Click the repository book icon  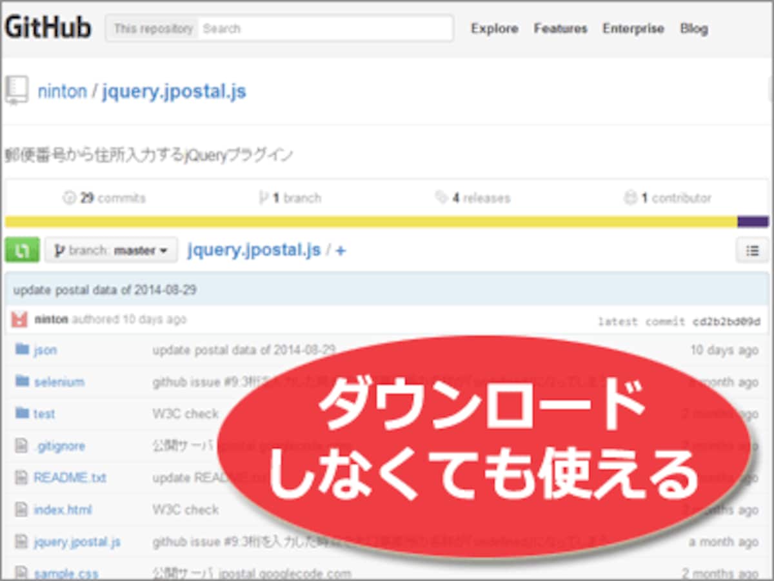tap(17, 90)
